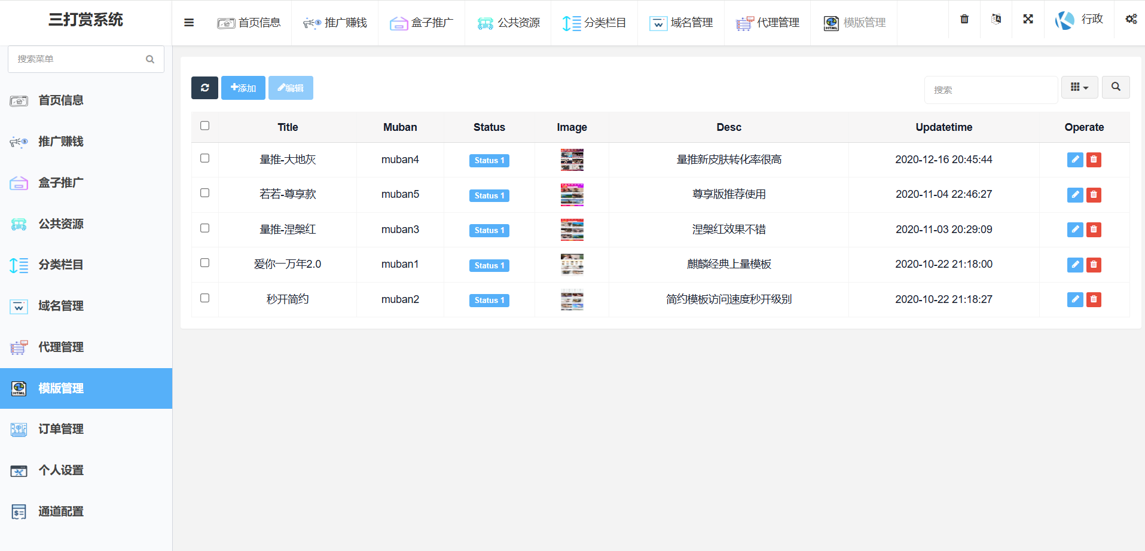Switch to the 域名管理 top tab
The image size is (1145, 551).
pos(681,23)
